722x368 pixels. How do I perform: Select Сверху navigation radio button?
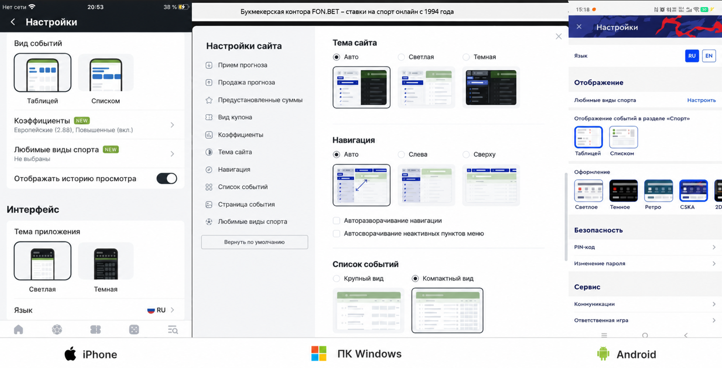tap(466, 154)
